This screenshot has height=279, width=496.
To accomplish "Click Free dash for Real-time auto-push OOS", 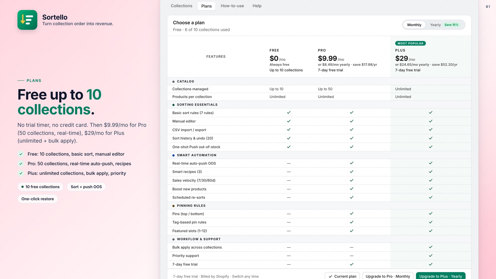I will click(x=289, y=163).
